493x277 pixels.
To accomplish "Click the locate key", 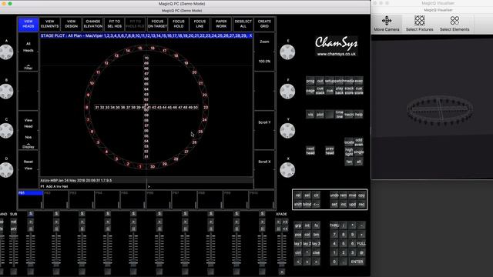I will 349,142.
